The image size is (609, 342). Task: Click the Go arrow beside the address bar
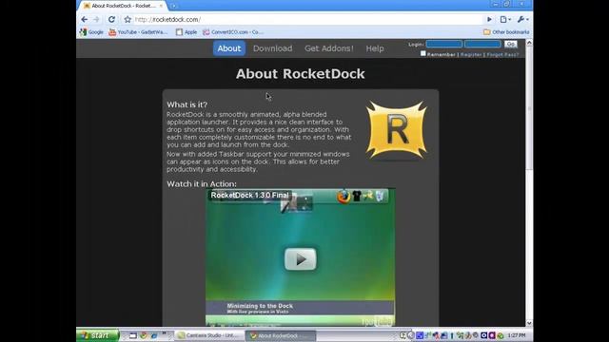(x=489, y=19)
